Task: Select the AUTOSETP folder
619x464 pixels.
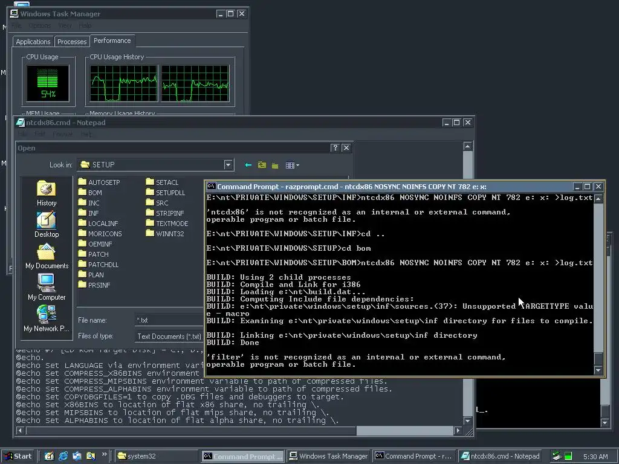Action: tap(99, 182)
